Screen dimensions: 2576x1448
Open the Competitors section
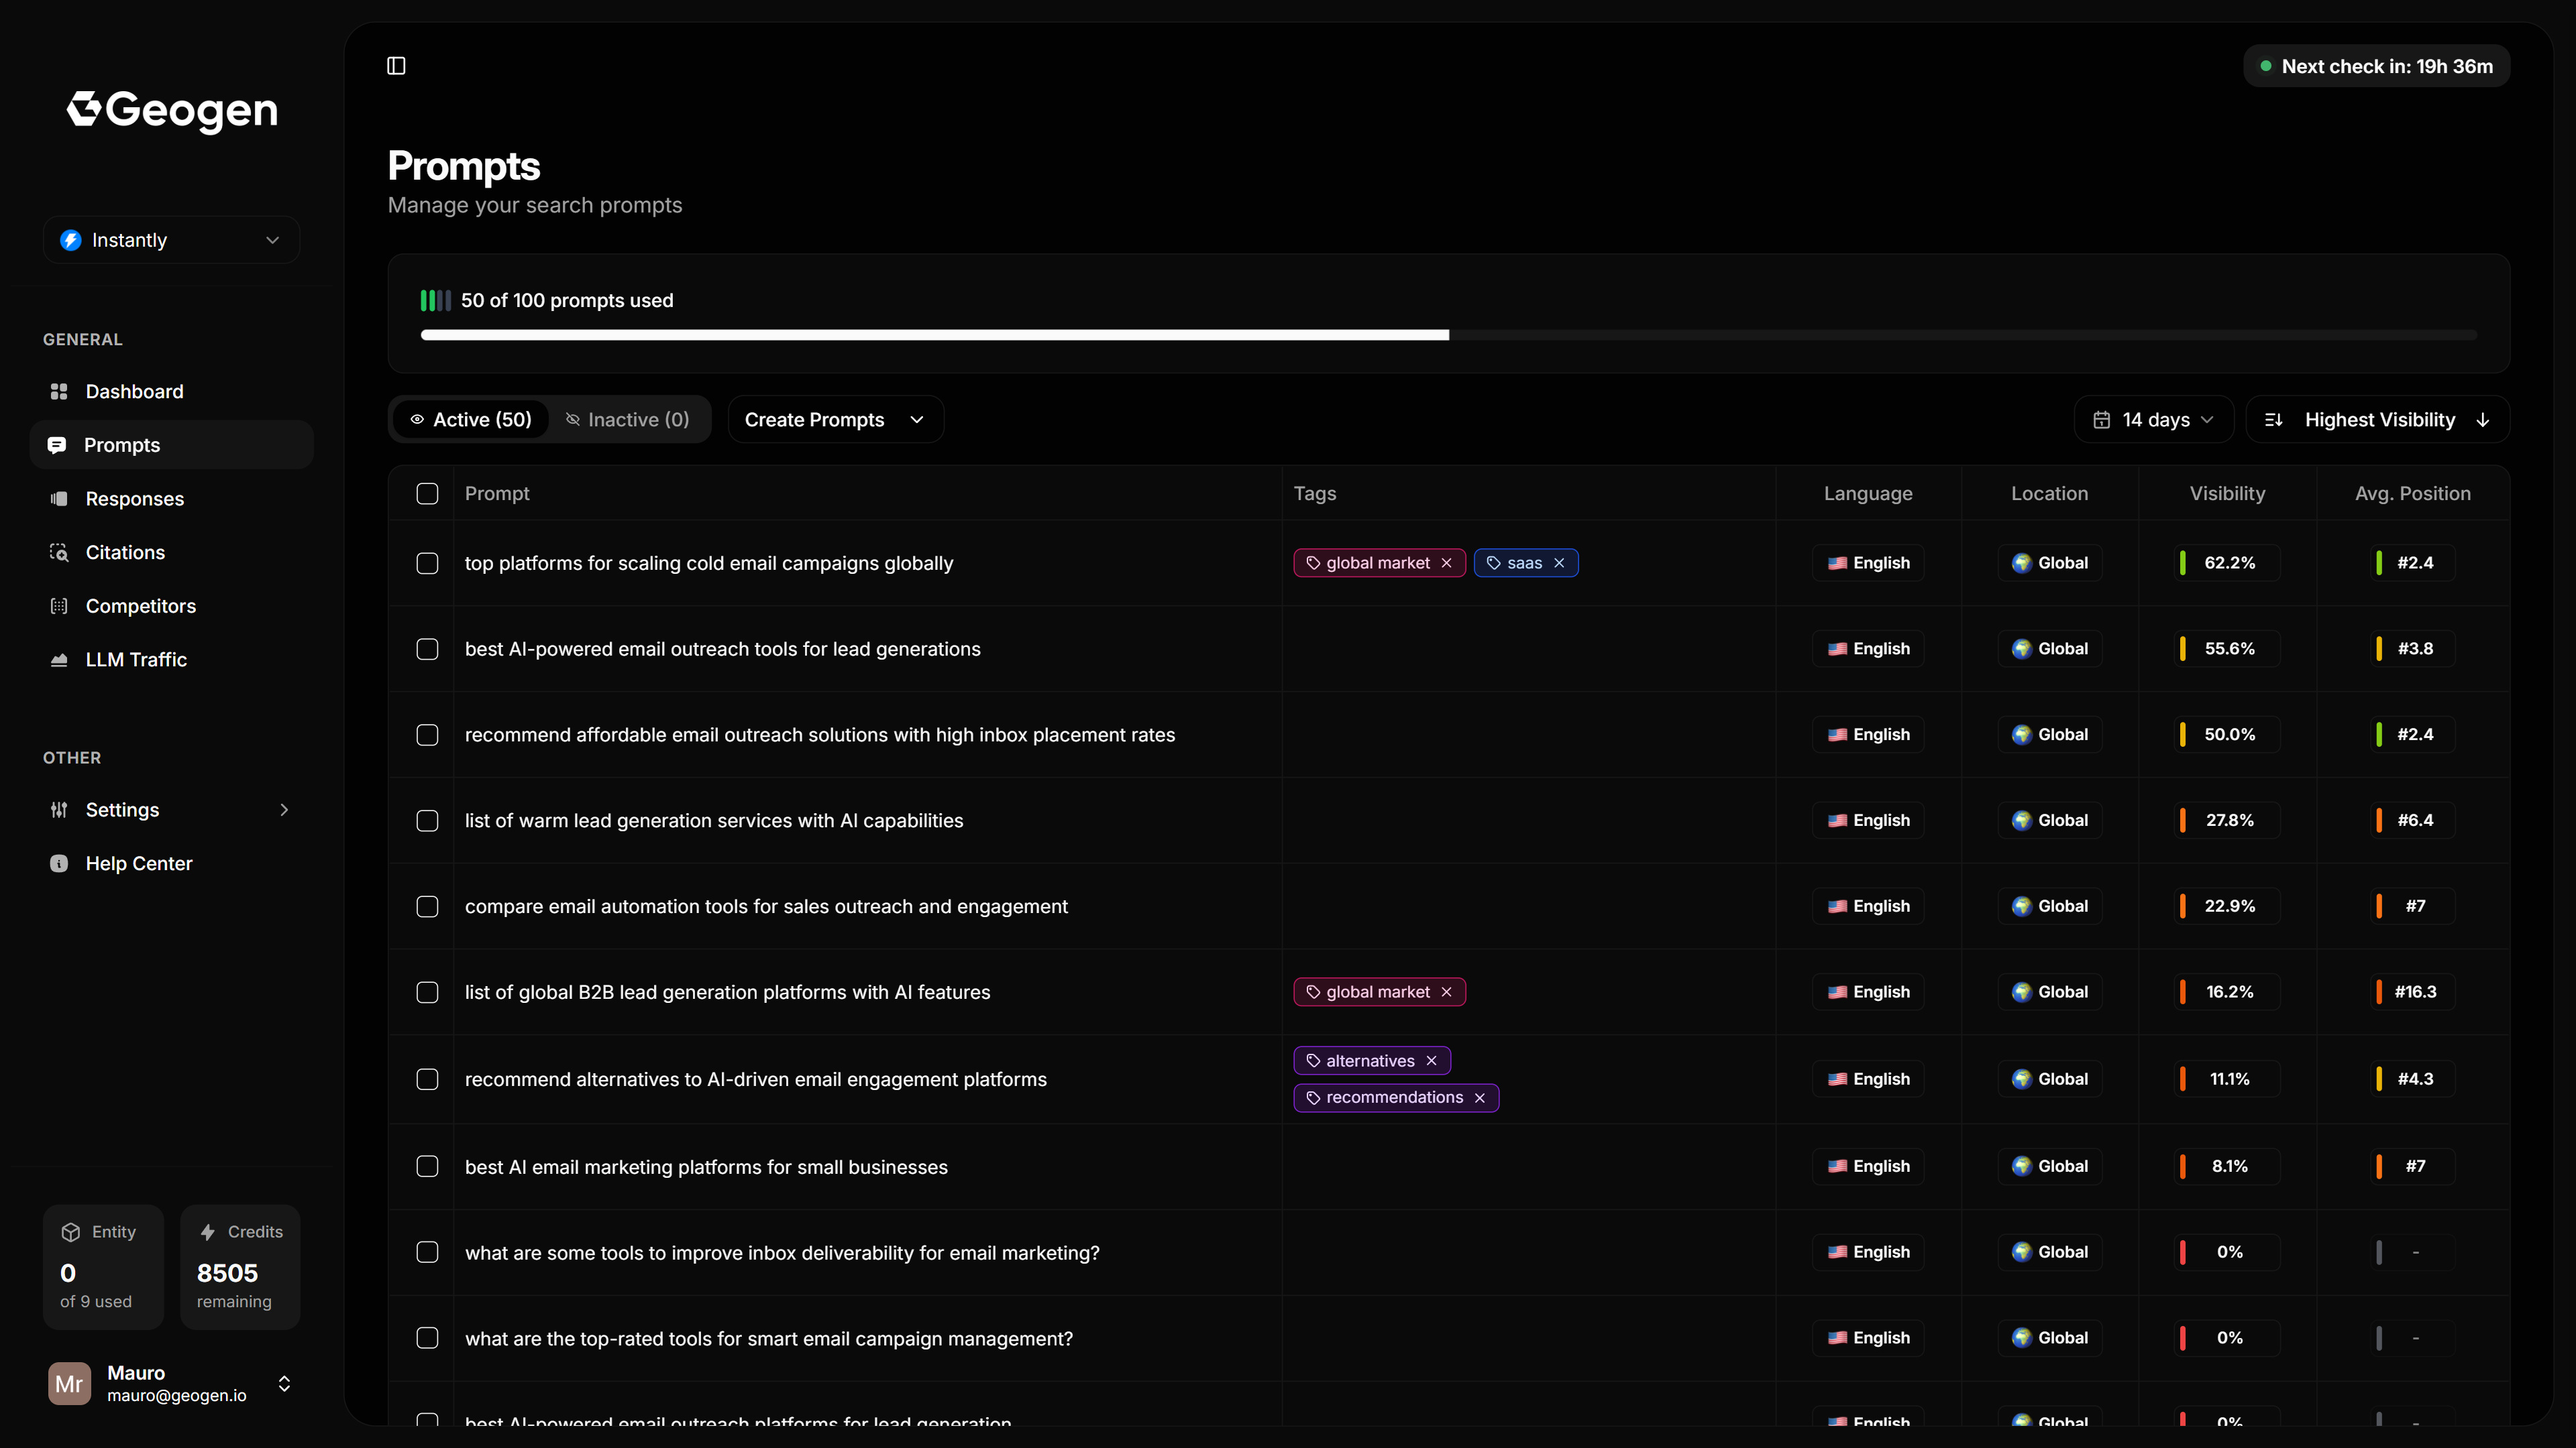point(140,605)
